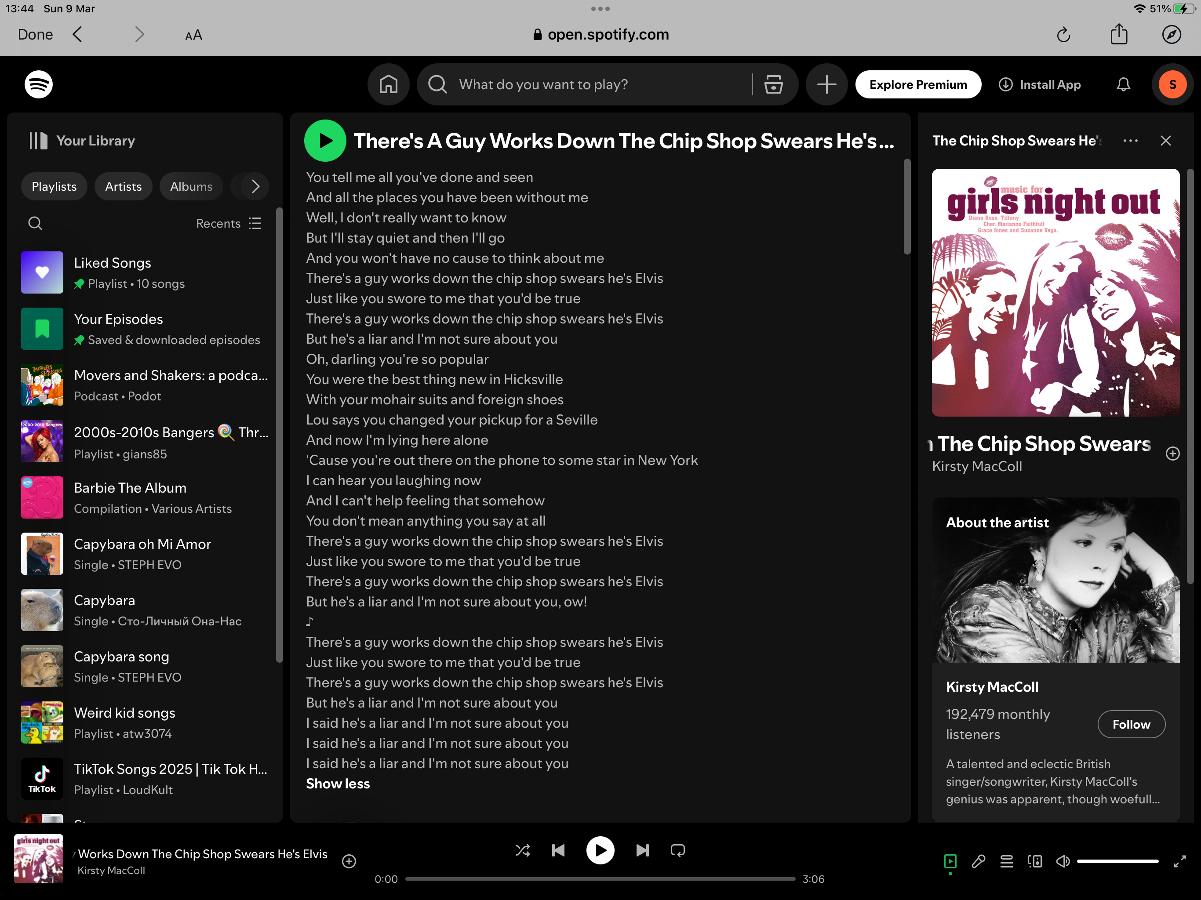Screen dimensions: 1201x900
Task: Go to Home via house icon
Action: point(388,84)
